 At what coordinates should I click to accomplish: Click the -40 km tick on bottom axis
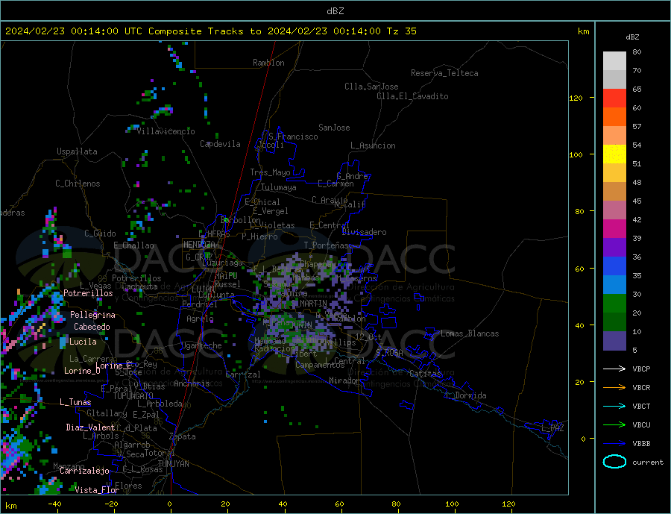click(x=54, y=504)
